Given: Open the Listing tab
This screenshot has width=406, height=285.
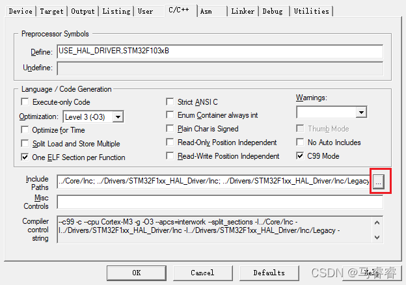Looking at the screenshot, I should pyautogui.click(x=116, y=12).
